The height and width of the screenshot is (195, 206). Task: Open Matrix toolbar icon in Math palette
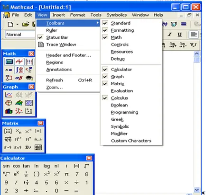[29, 62]
